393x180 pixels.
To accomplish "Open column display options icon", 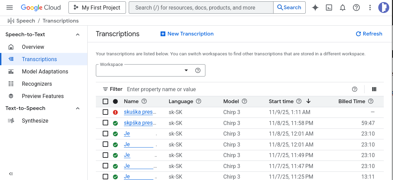I will tap(374, 89).
